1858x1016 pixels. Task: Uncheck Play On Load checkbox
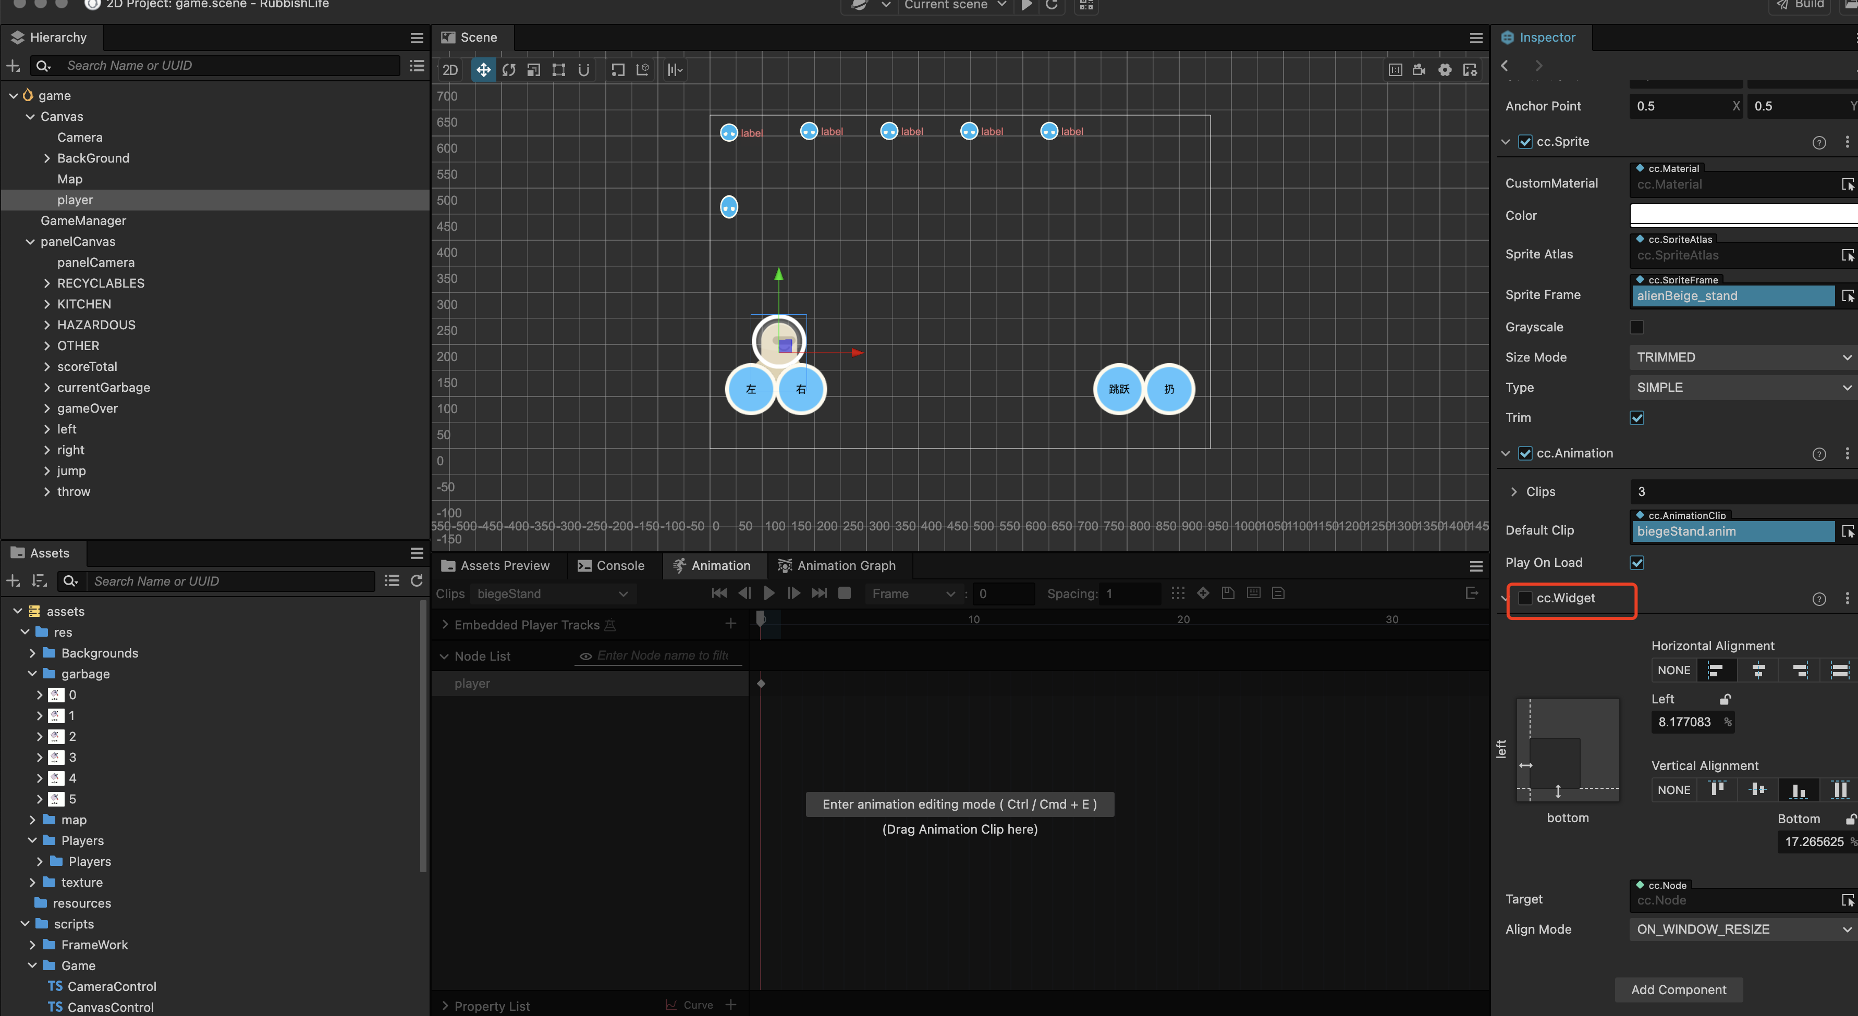click(x=1636, y=562)
